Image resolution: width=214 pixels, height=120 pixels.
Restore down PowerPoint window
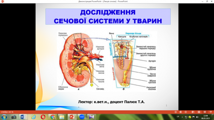[207, 1]
